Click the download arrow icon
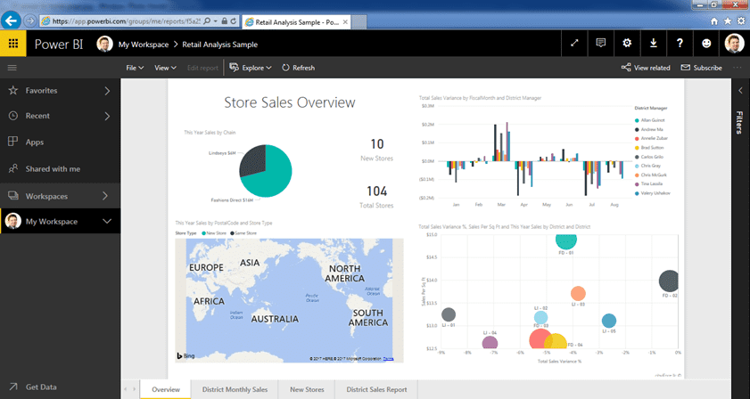This screenshot has height=399, width=750. click(x=654, y=44)
